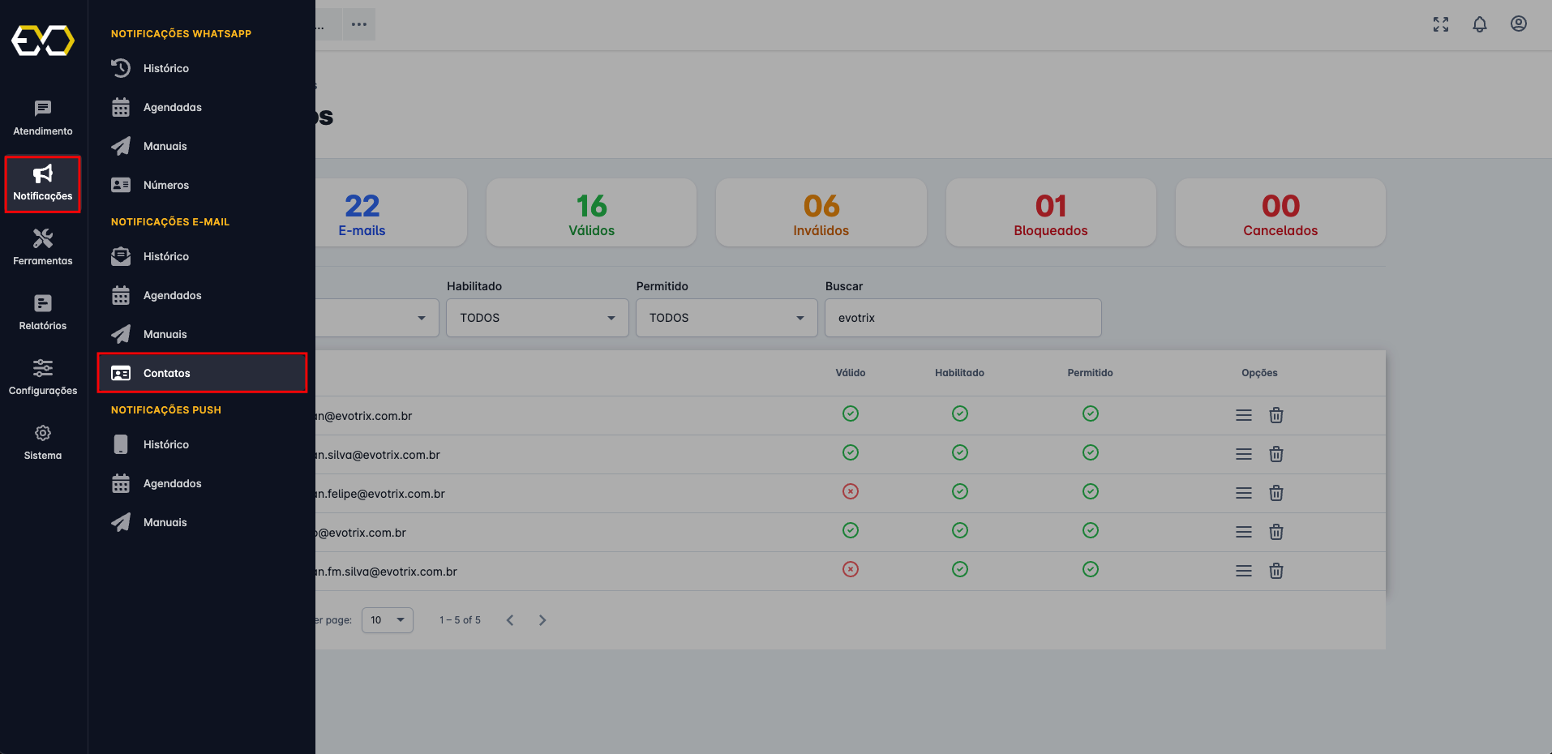Viewport: 1552px width, 754px height.
Task: Click the notification bell icon
Action: (1479, 24)
